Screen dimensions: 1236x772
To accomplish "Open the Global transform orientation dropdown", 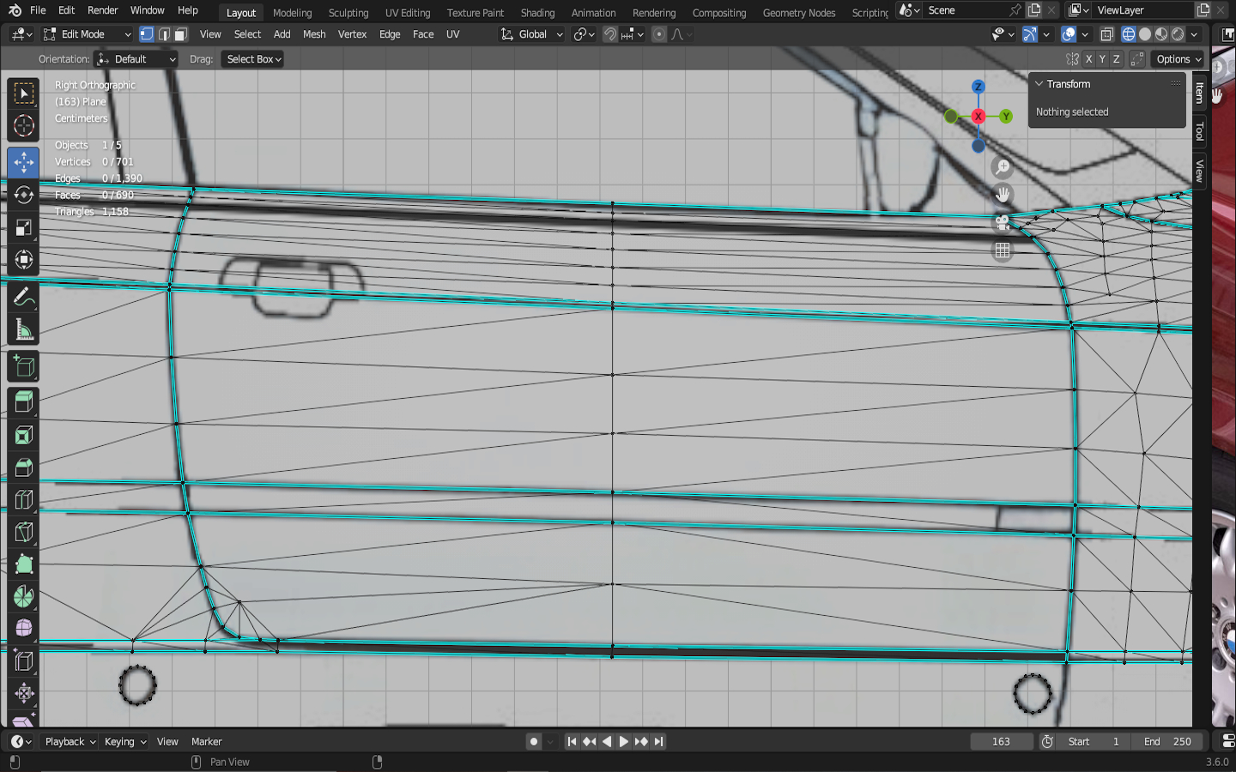I will click(x=532, y=34).
